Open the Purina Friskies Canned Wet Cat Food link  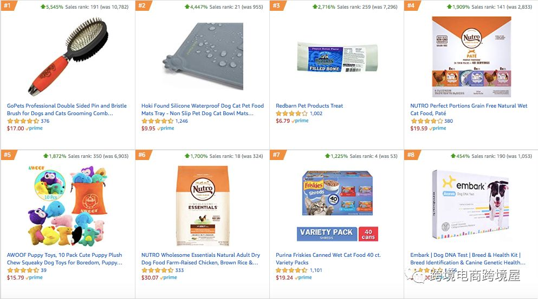tap(328, 258)
